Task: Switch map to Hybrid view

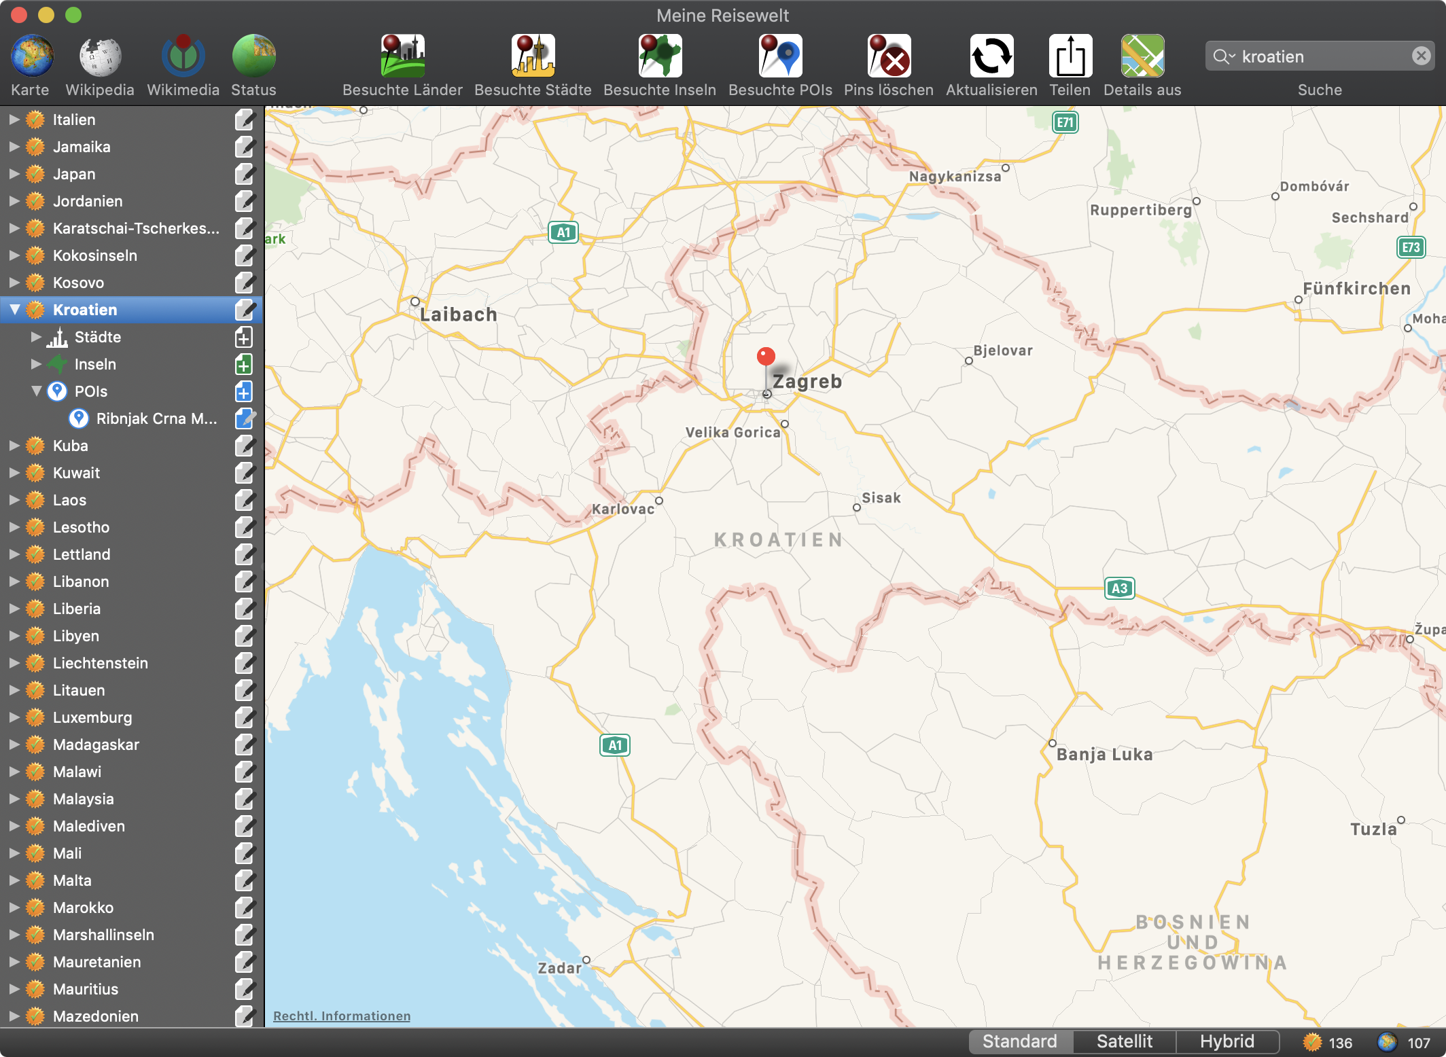Action: tap(1227, 1041)
